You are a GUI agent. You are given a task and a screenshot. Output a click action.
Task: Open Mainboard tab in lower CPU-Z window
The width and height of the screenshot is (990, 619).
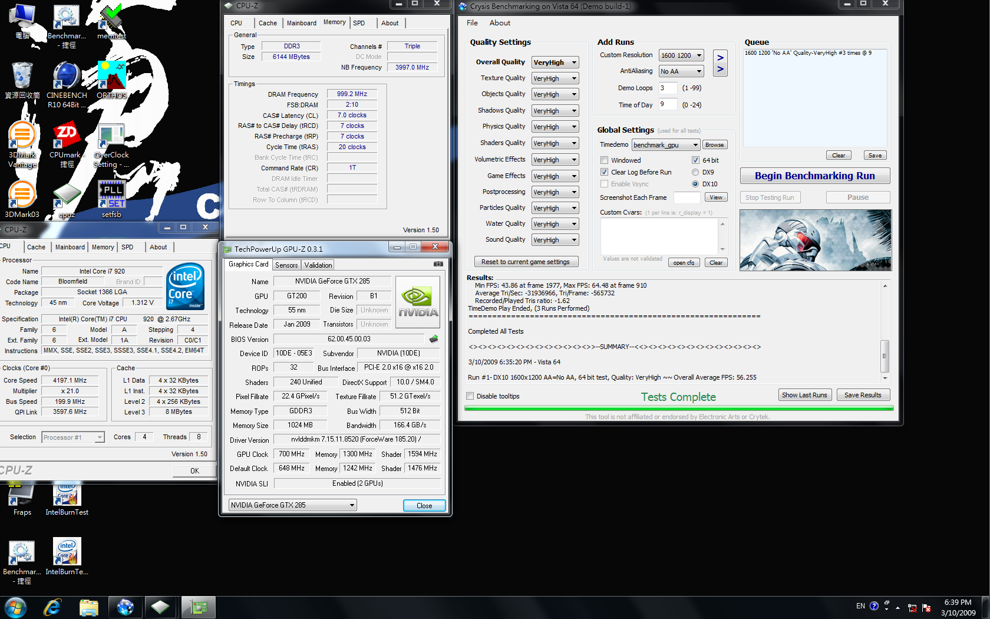click(70, 247)
